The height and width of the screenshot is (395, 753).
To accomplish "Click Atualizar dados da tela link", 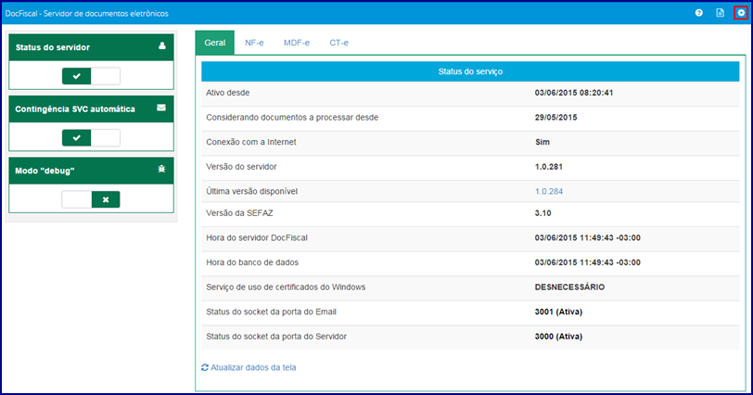I will point(253,367).
